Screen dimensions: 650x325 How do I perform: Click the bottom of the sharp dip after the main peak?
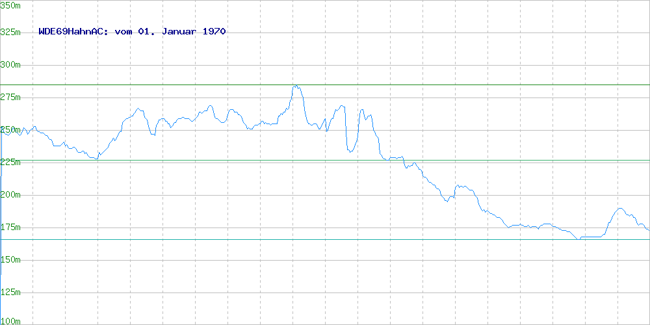(350, 151)
